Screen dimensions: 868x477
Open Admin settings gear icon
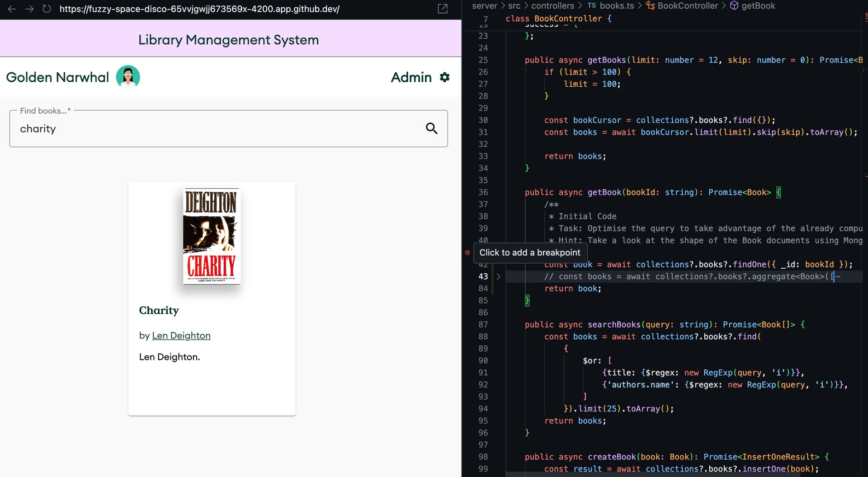pos(445,77)
